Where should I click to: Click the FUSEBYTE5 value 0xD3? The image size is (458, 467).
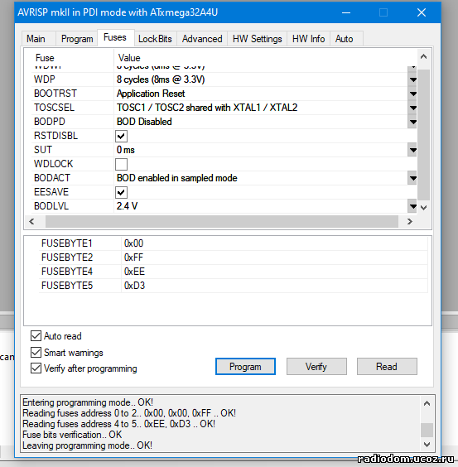(x=134, y=286)
